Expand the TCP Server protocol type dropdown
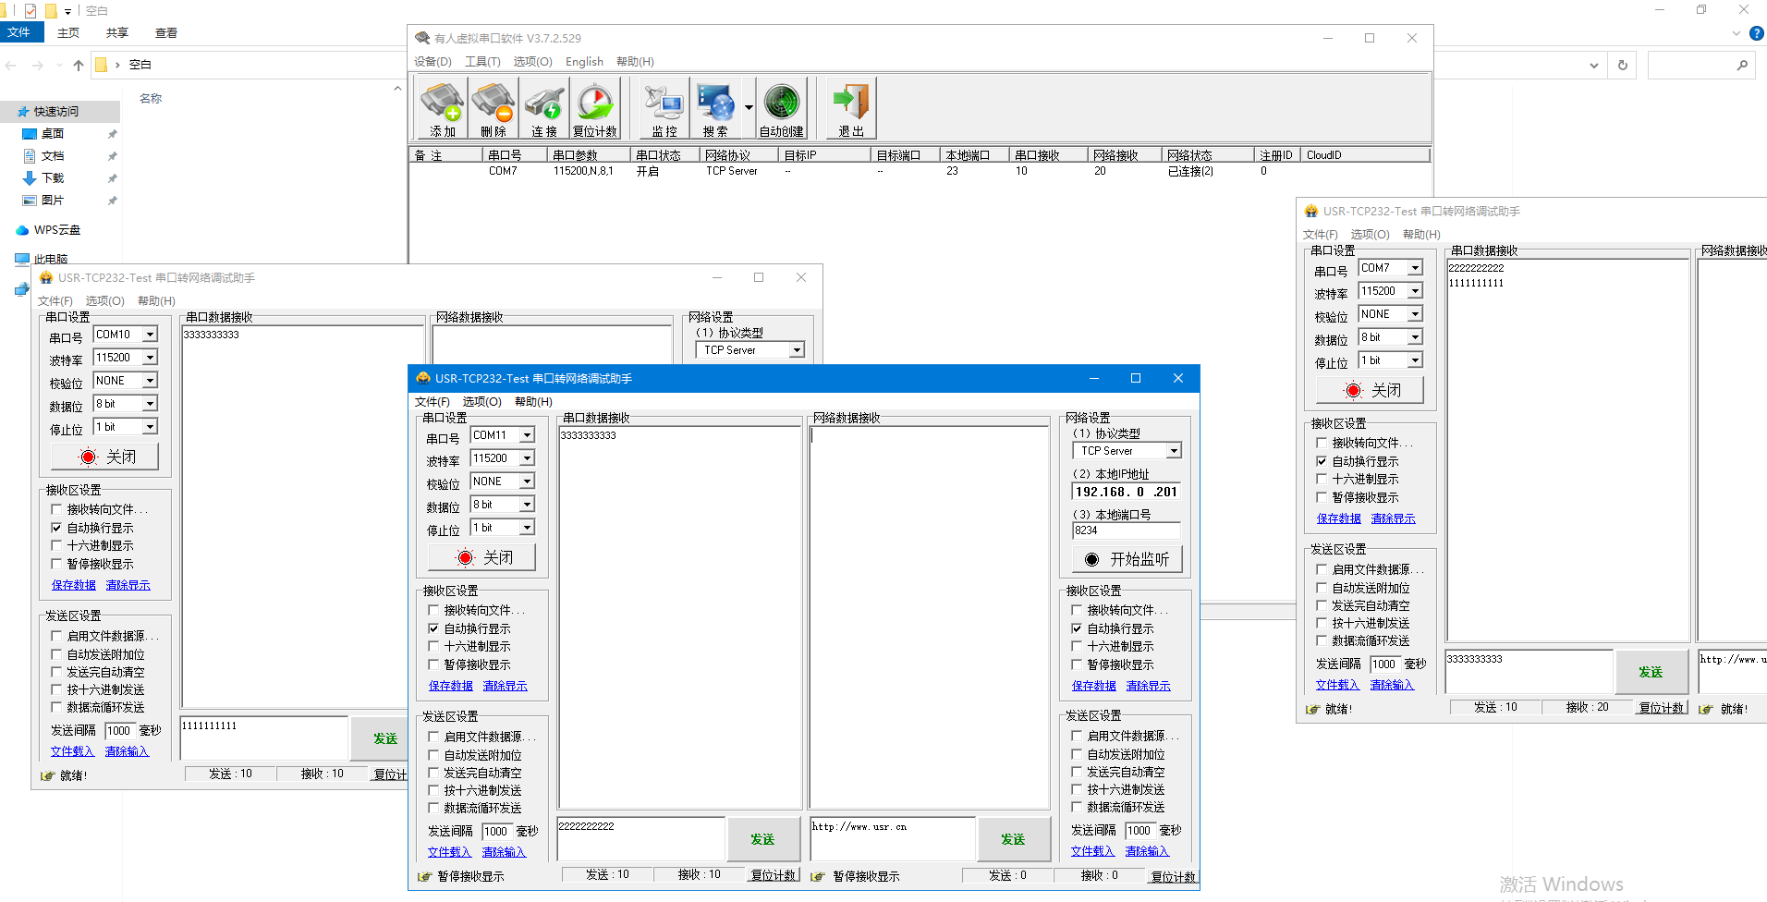 point(1173,451)
